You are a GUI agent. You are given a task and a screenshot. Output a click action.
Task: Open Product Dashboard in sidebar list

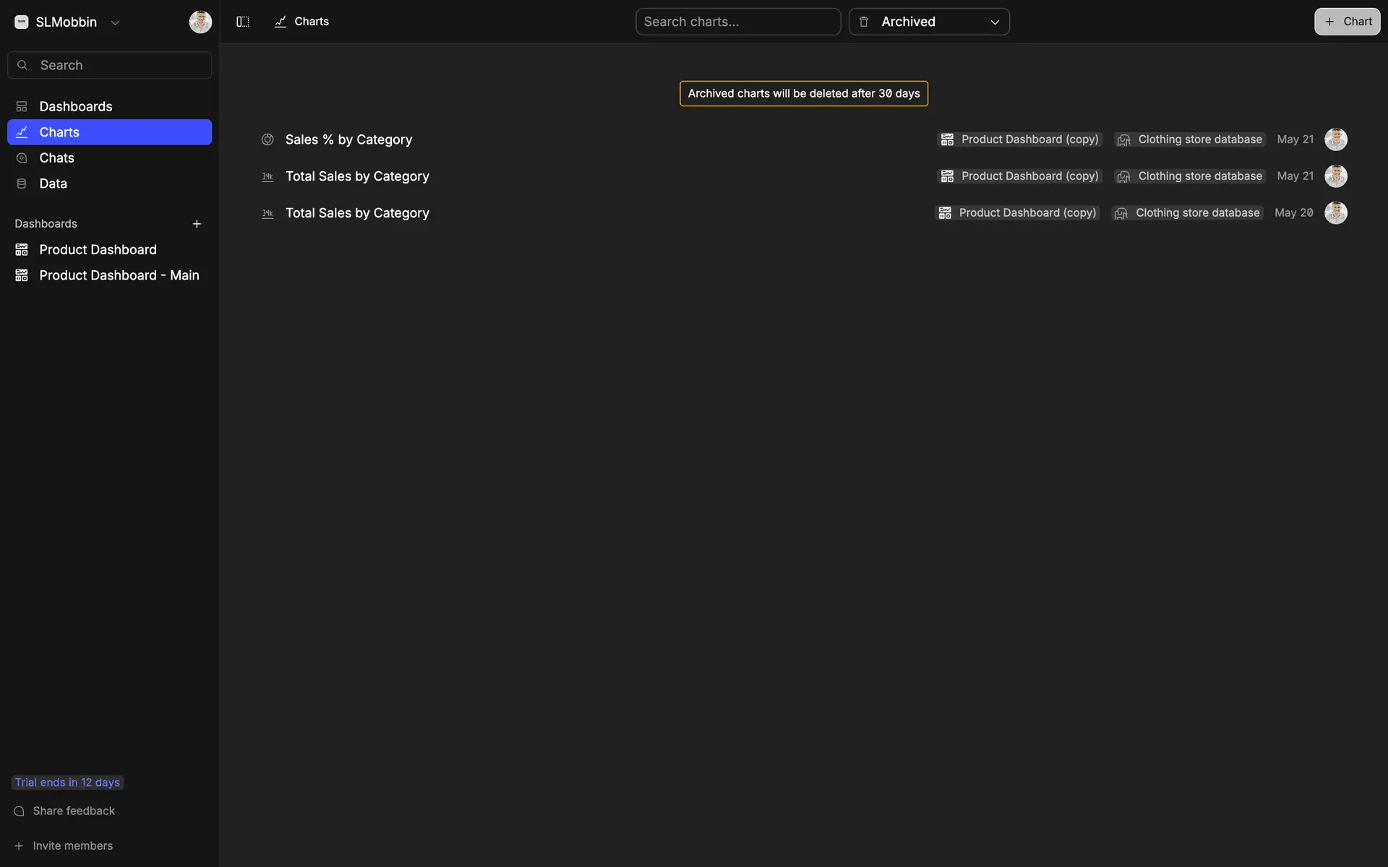click(98, 249)
